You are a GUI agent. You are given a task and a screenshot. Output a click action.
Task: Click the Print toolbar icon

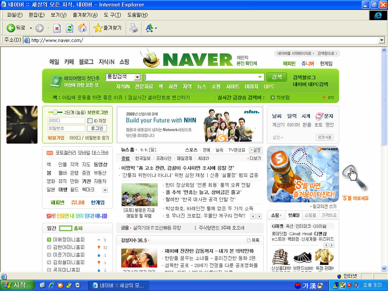pyautogui.click(x=134, y=28)
